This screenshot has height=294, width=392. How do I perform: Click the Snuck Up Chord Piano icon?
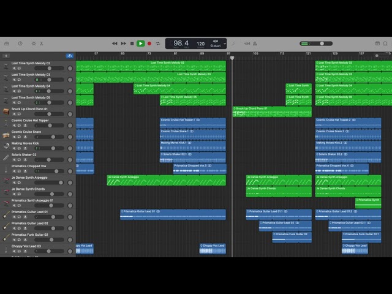coord(6,111)
